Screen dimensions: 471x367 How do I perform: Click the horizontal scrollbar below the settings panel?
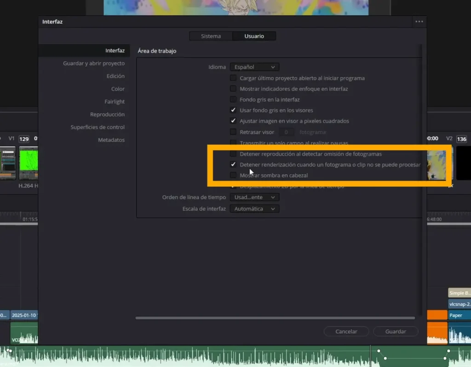(275, 318)
